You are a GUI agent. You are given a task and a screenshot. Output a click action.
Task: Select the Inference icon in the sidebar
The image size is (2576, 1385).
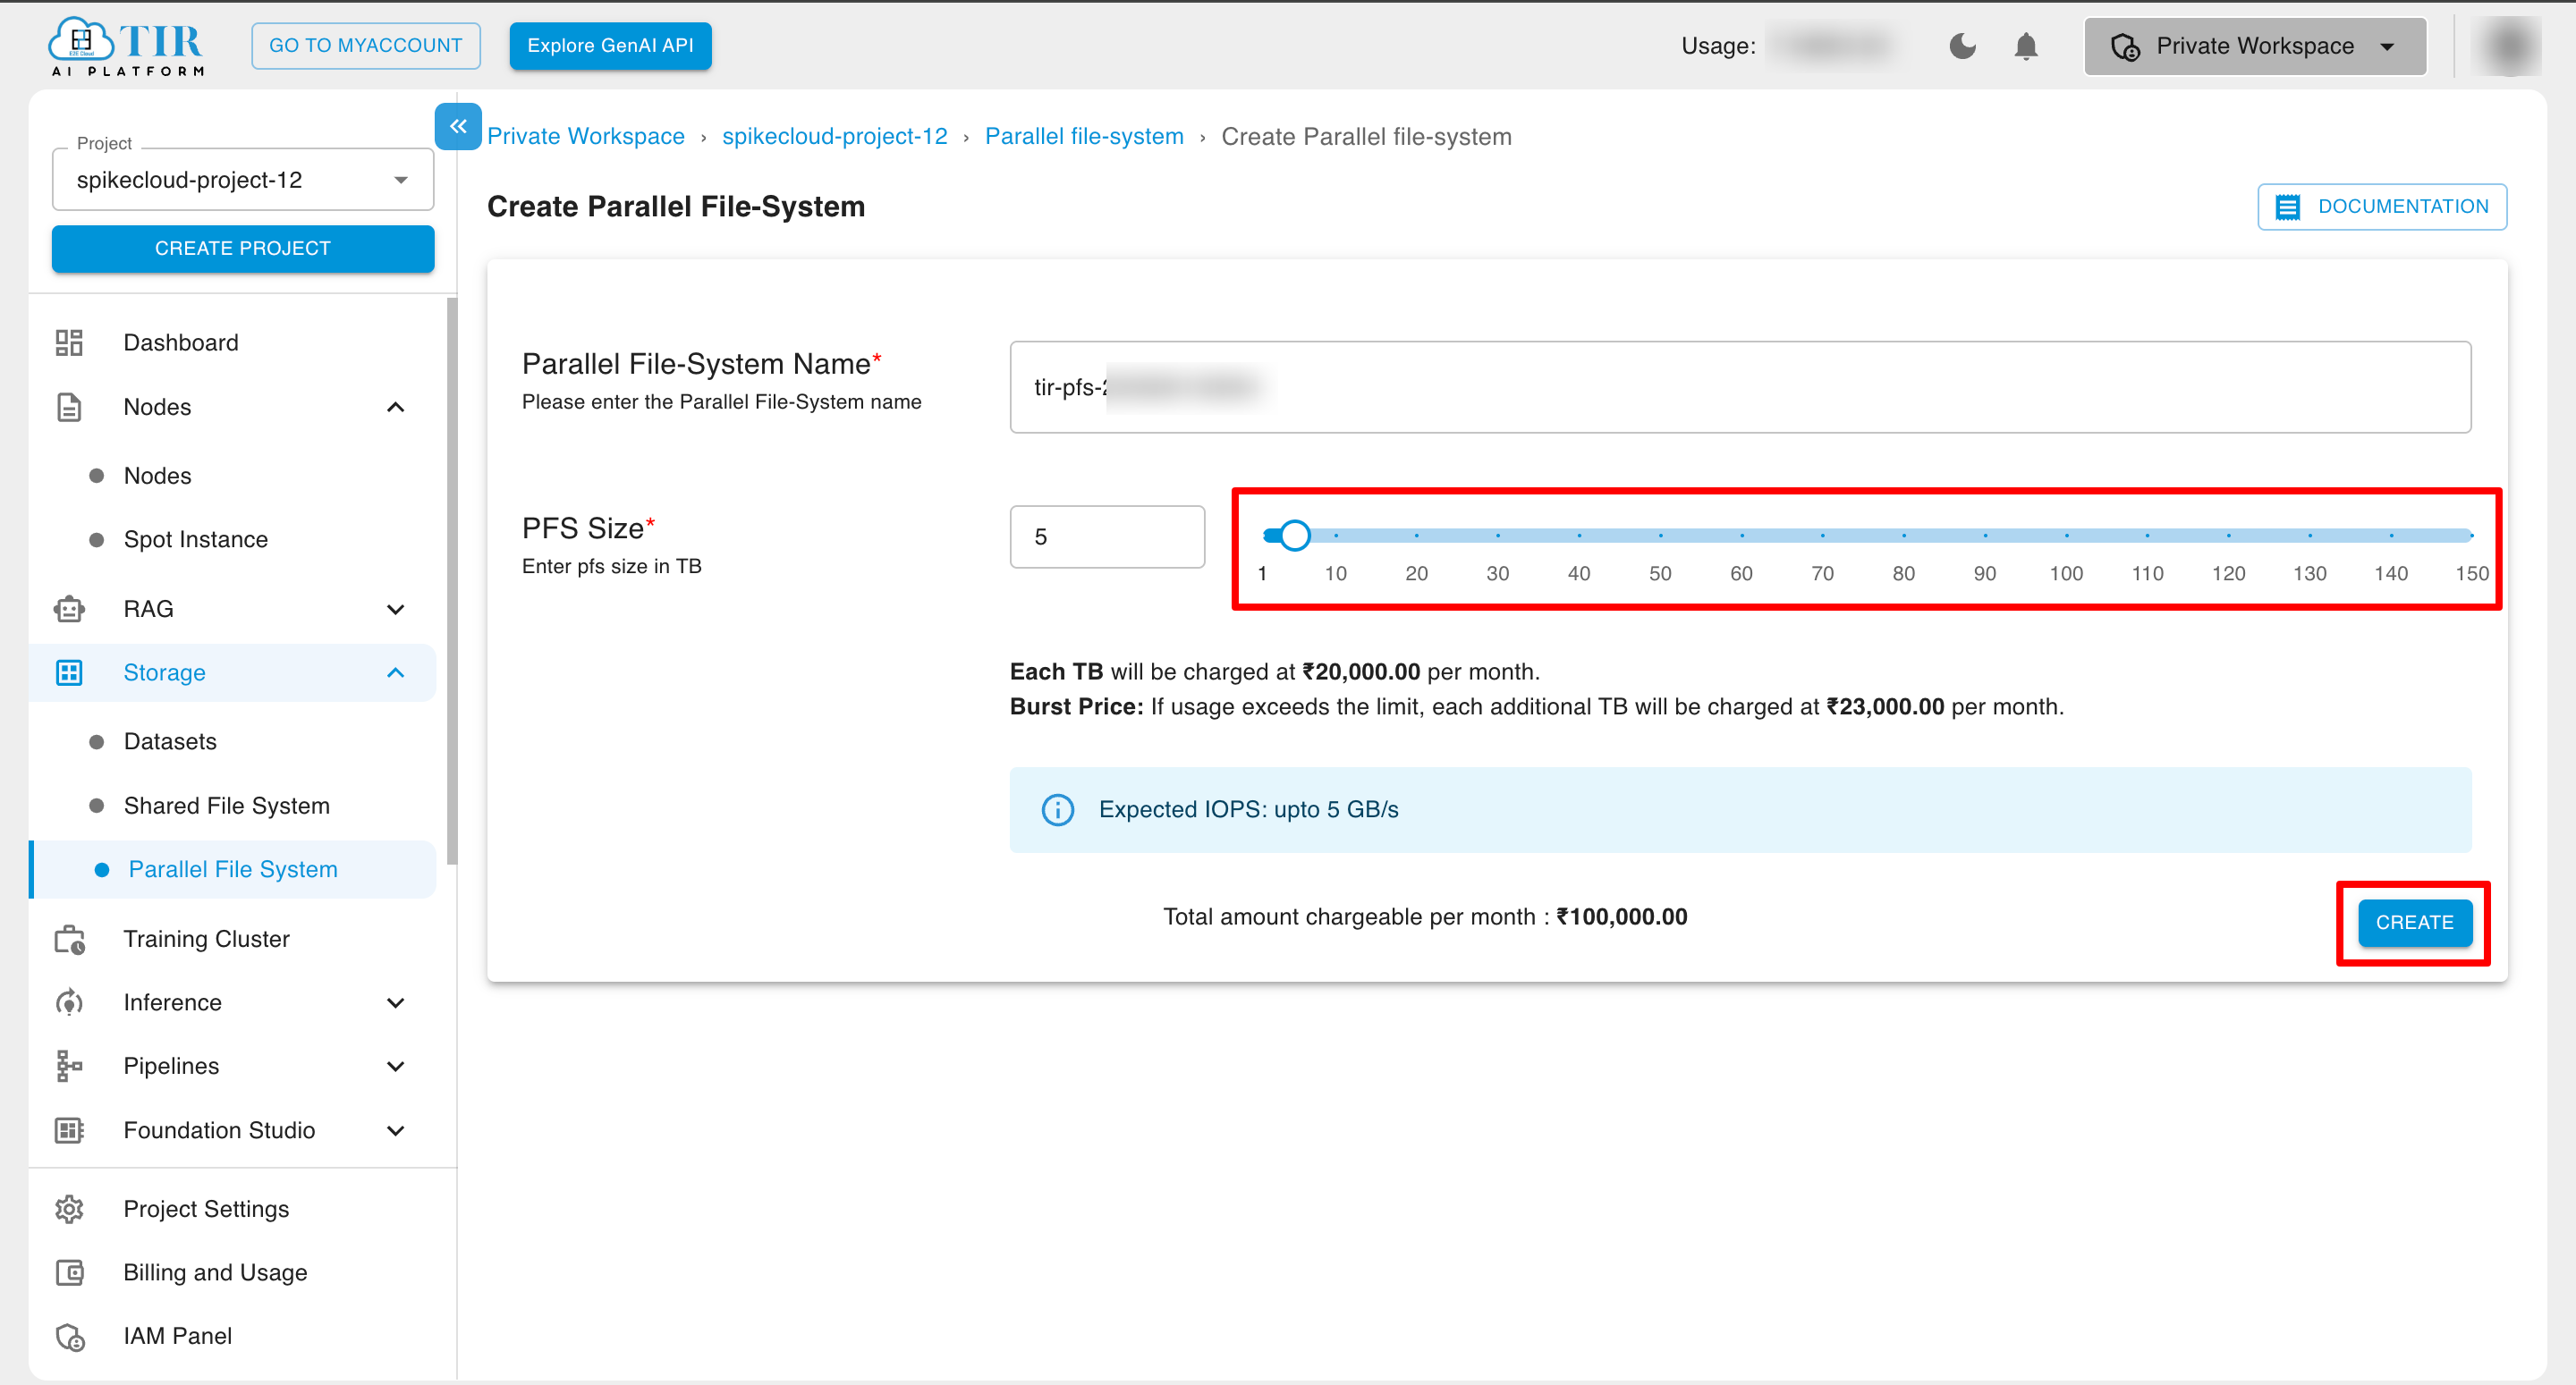point(68,1002)
